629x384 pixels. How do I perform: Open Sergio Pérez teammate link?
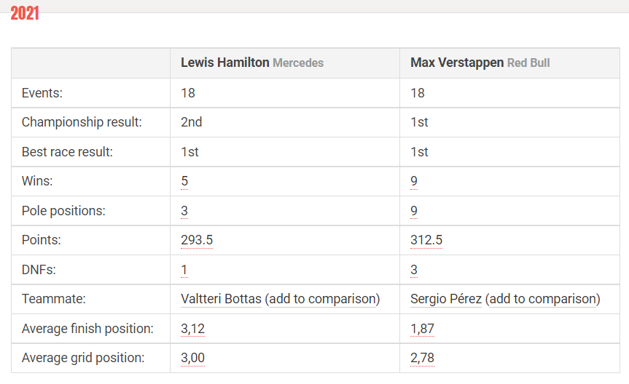[x=445, y=299]
